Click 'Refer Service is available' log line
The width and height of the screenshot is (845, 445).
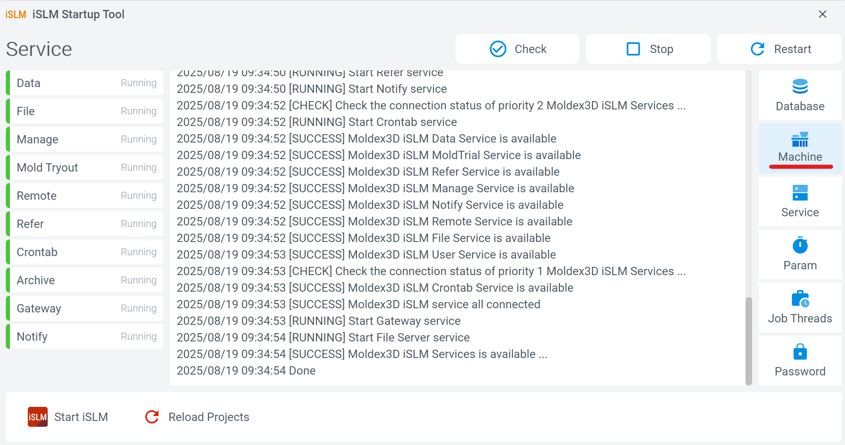[368, 172]
